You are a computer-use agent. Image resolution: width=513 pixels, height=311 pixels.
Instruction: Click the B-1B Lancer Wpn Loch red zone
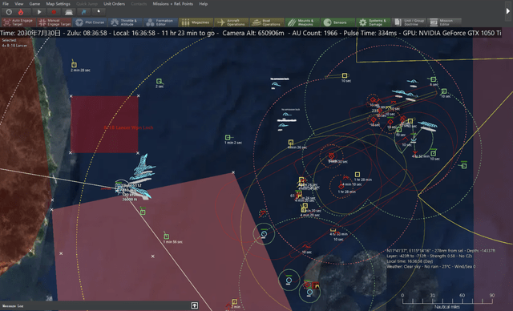[104, 124]
